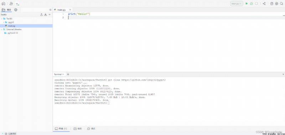Viewport: 285px width, 135px height.
Task: Collapse the External Libraries node
Action: [x=2, y=29]
